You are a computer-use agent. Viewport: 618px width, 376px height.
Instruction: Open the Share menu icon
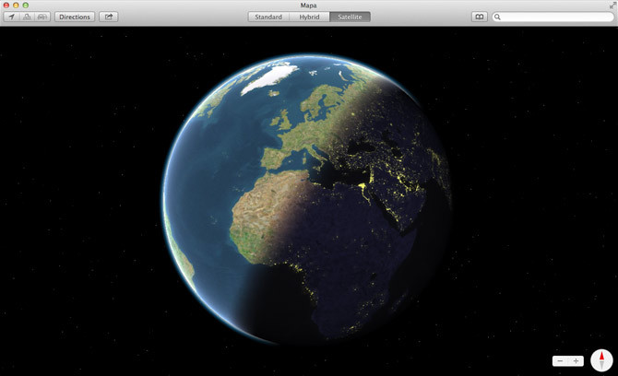(108, 17)
